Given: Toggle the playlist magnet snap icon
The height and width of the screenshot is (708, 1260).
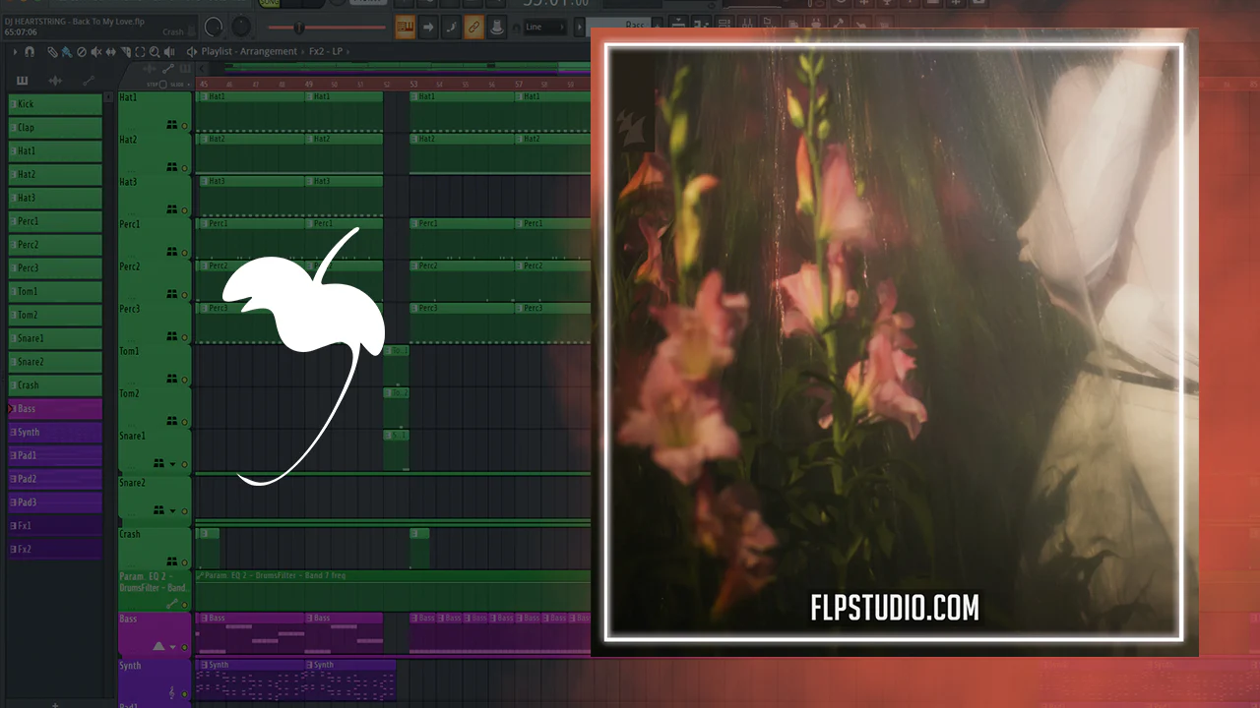Looking at the screenshot, I should pos(30,52).
